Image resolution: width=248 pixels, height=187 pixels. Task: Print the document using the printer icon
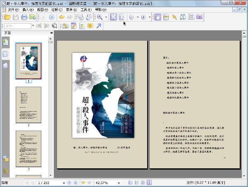(24, 17)
